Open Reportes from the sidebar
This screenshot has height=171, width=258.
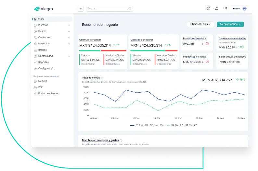(x=43, y=62)
